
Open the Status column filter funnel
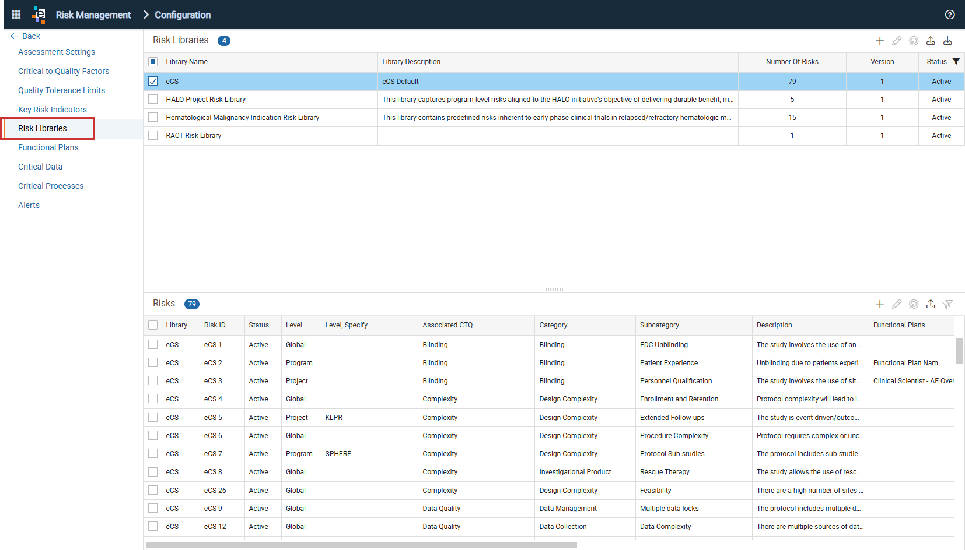[x=956, y=61]
